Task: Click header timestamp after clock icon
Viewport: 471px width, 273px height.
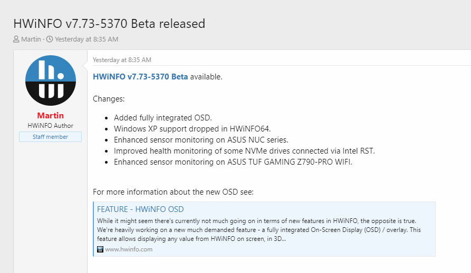Action: [86, 39]
